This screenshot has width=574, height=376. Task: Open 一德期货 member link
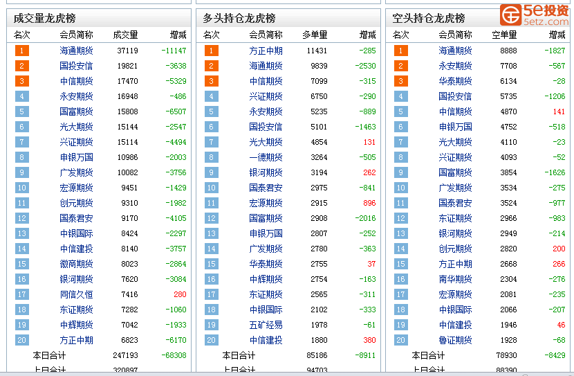tap(266, 157)
